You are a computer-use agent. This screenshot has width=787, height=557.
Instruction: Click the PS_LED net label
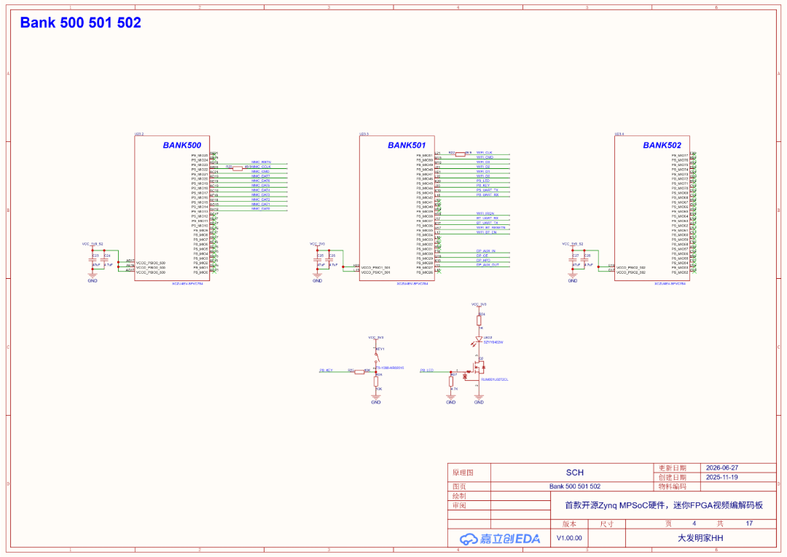pyautogui.click(x=427, y=371)
